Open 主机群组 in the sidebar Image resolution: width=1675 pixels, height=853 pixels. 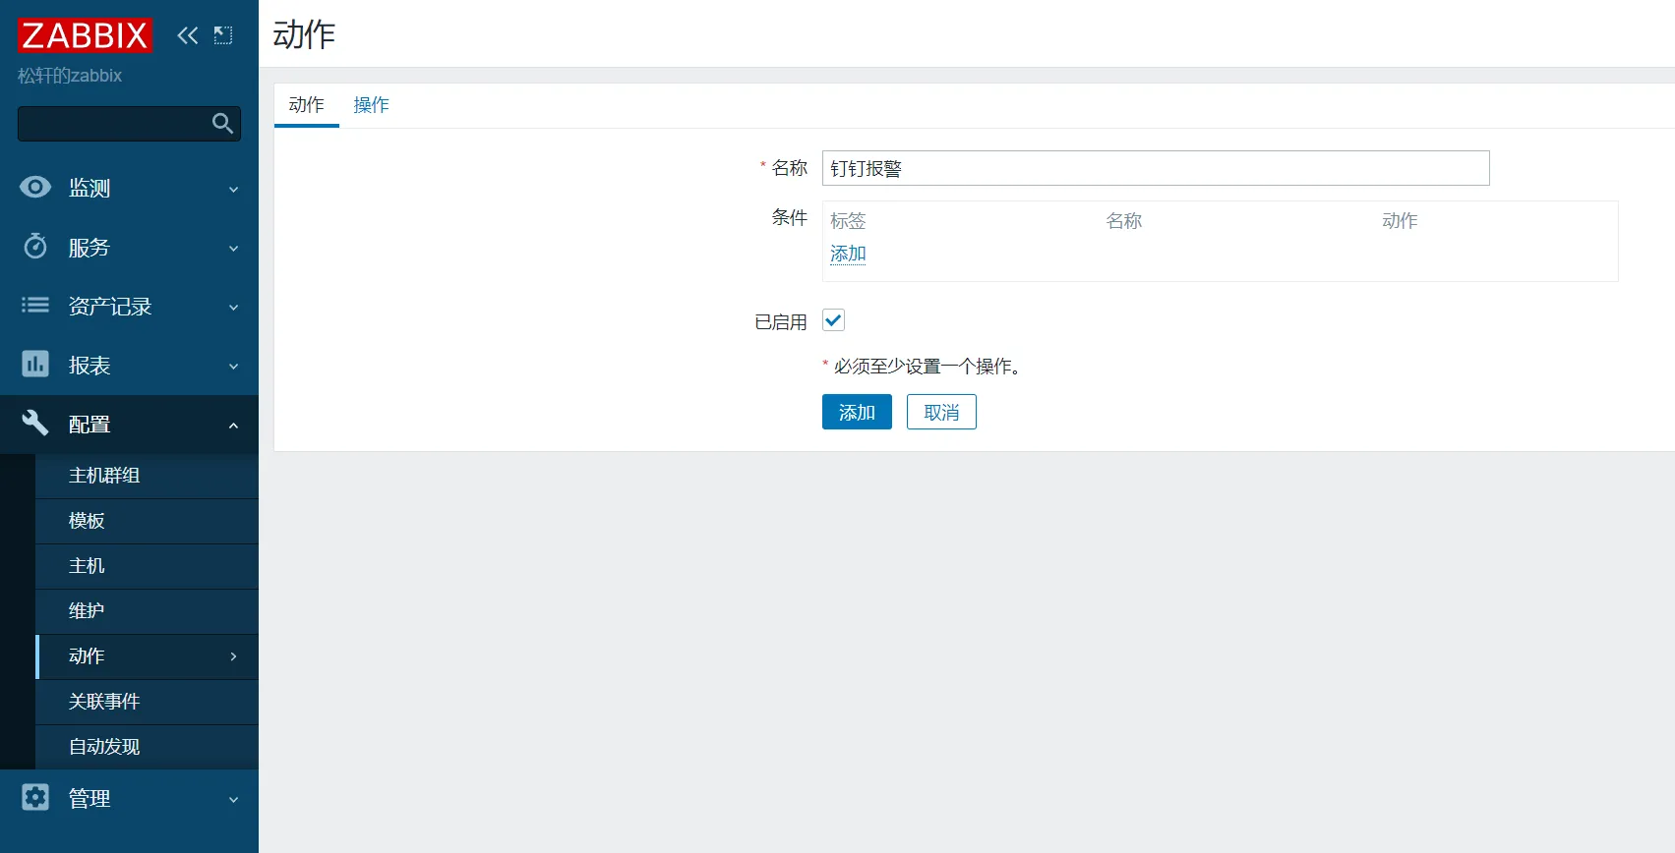click(104, 476)
